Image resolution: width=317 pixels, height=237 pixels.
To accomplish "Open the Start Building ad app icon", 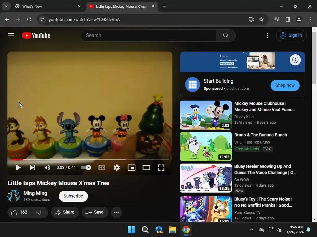I will [x=193, y=85].
